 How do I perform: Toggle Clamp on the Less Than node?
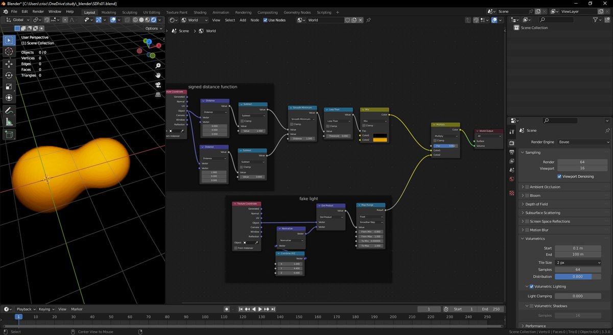(x=328, y=126)
